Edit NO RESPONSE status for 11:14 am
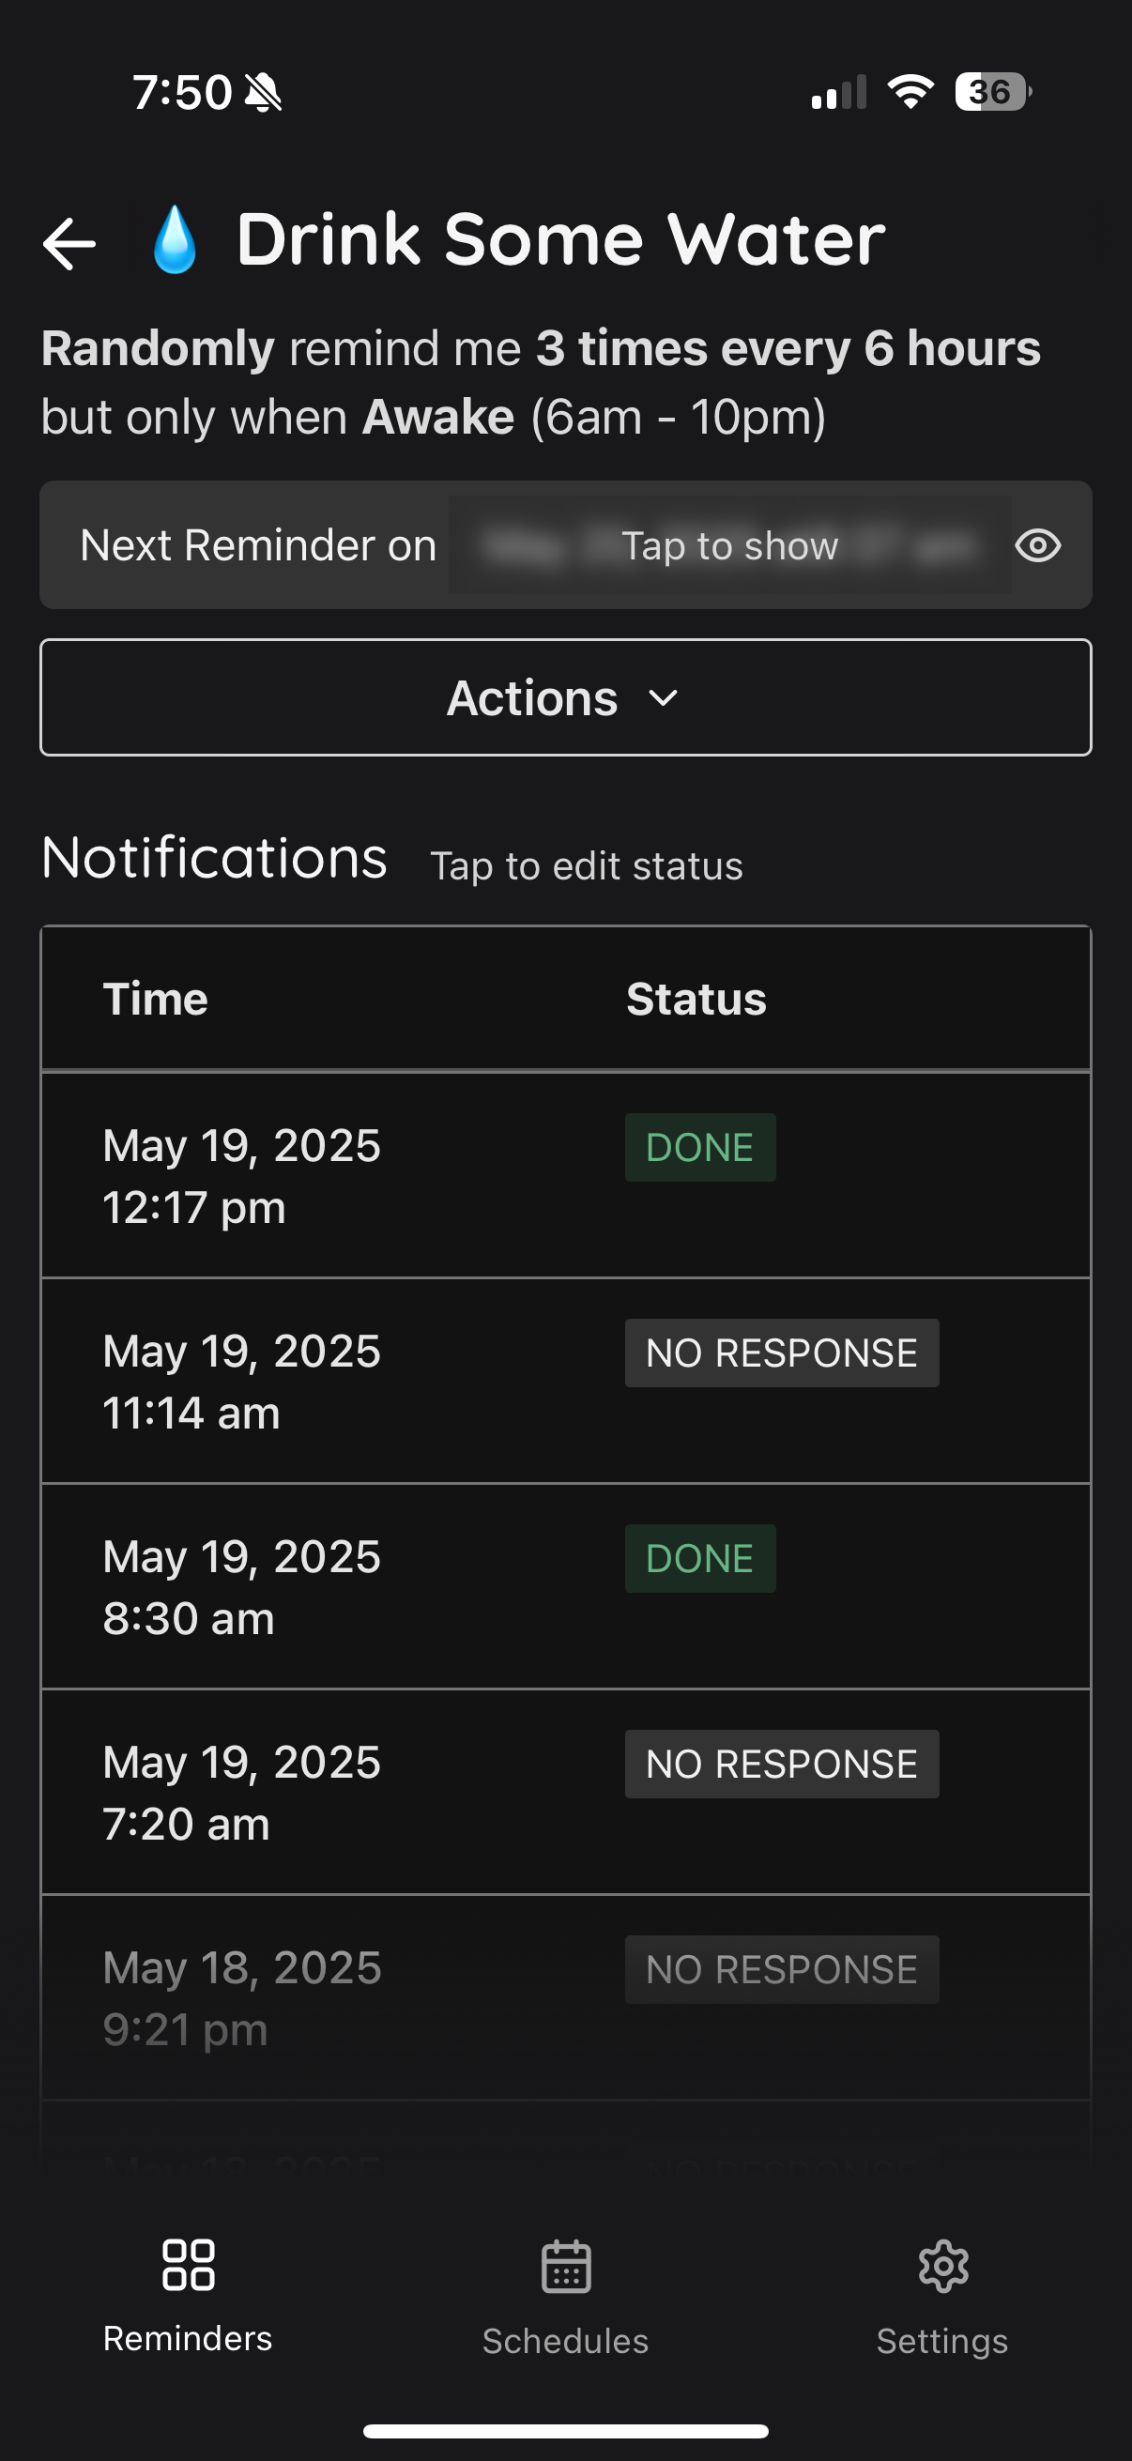This screenshot has width=1132, height=2461. pos(781,1353)
